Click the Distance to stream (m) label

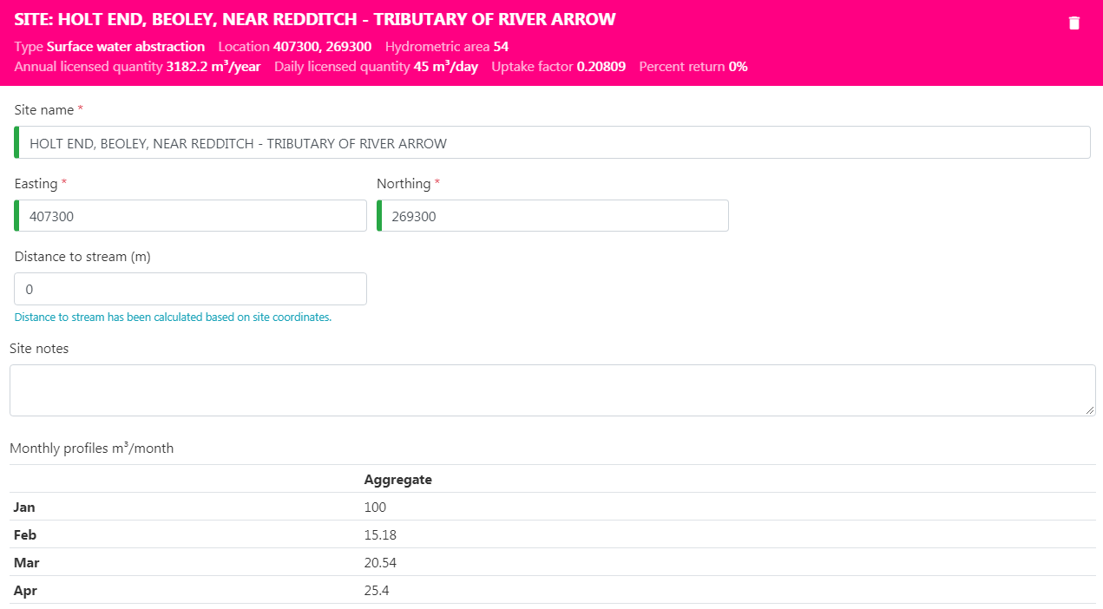(82, 257)
